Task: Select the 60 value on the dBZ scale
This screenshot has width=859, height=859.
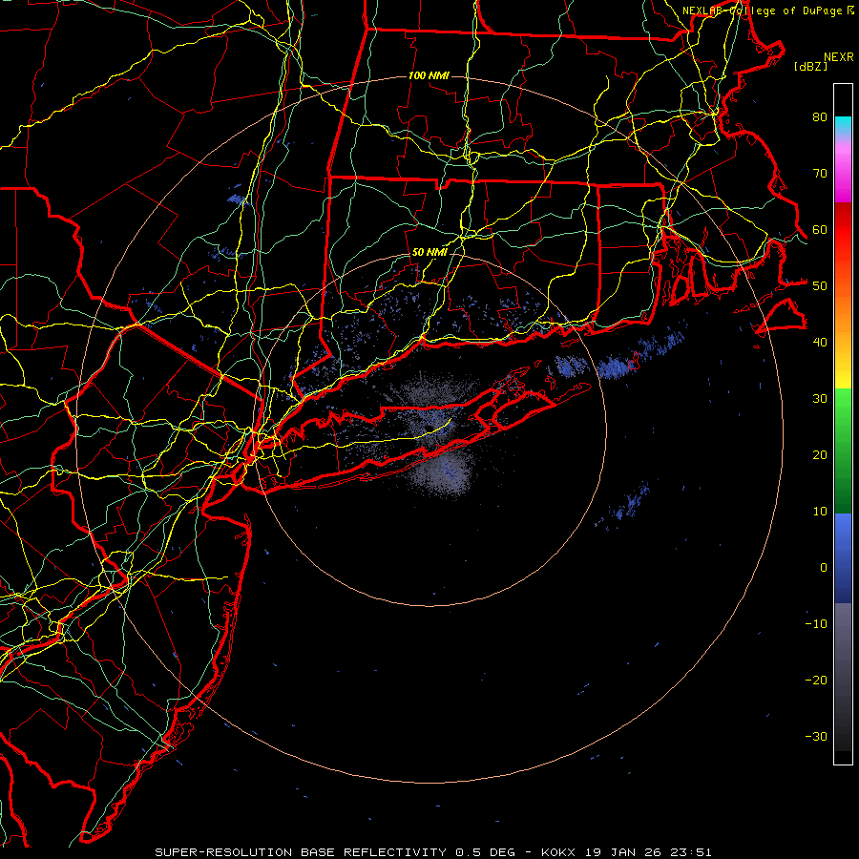Action: (x=820, y=229)
